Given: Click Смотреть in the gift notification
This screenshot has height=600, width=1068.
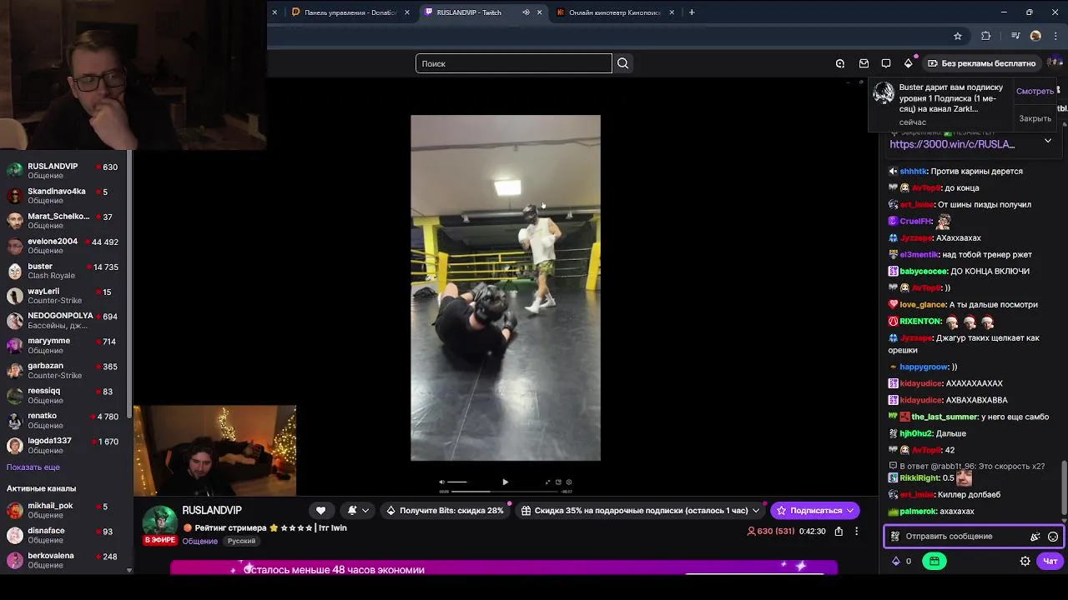Looking at the screenshot, I should pos(1035,92).
